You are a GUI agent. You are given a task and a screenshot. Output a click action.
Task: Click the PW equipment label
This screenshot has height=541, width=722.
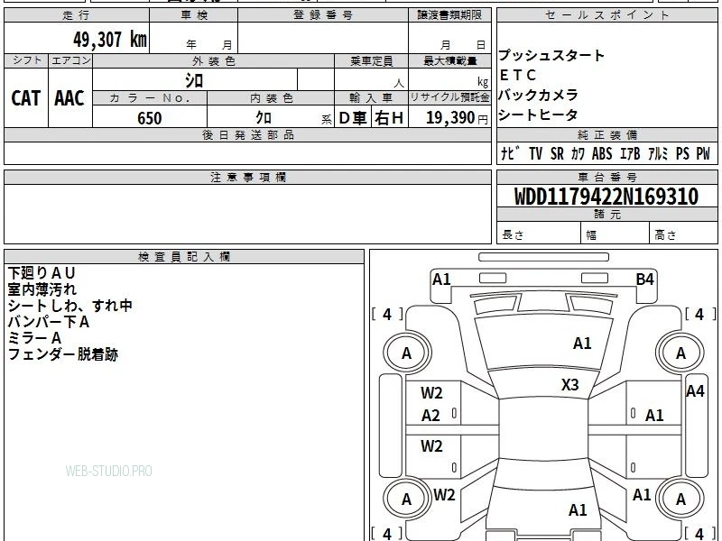pyautogui.click(x=703, y=153)
